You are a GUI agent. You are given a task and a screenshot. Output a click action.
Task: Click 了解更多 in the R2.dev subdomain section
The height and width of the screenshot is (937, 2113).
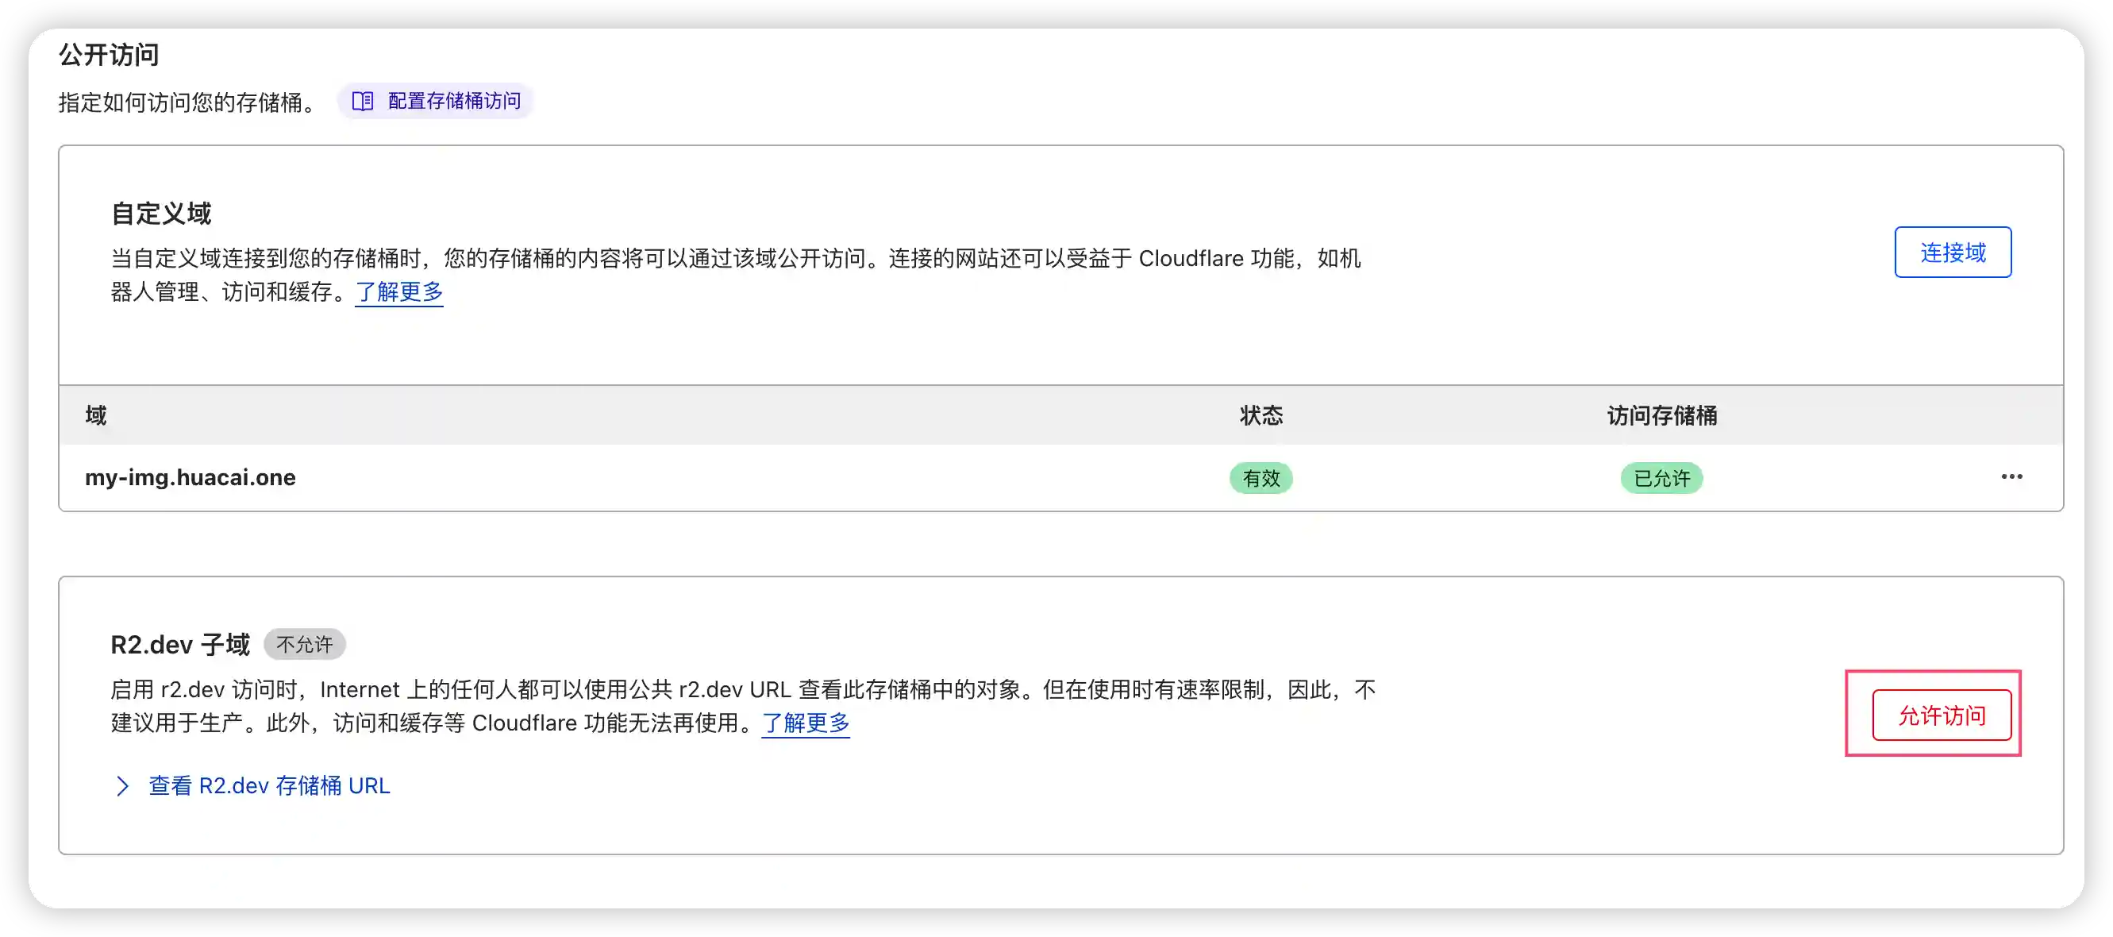806,723
